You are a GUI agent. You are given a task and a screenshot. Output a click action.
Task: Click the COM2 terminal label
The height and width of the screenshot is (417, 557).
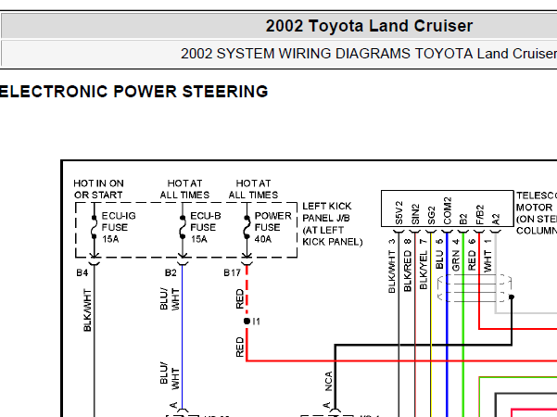click(x=448, y=211)
